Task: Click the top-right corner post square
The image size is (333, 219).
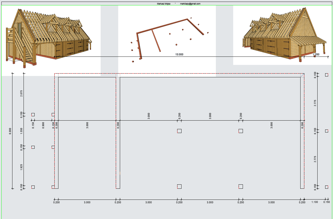Action: tap(327, 75)
